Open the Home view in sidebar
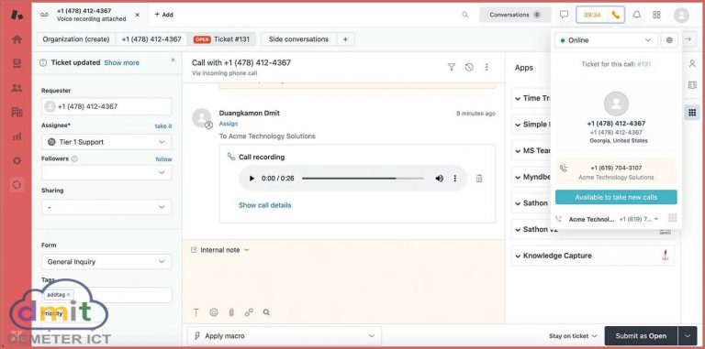The image size is (705, 349). [x=17, y=39]
